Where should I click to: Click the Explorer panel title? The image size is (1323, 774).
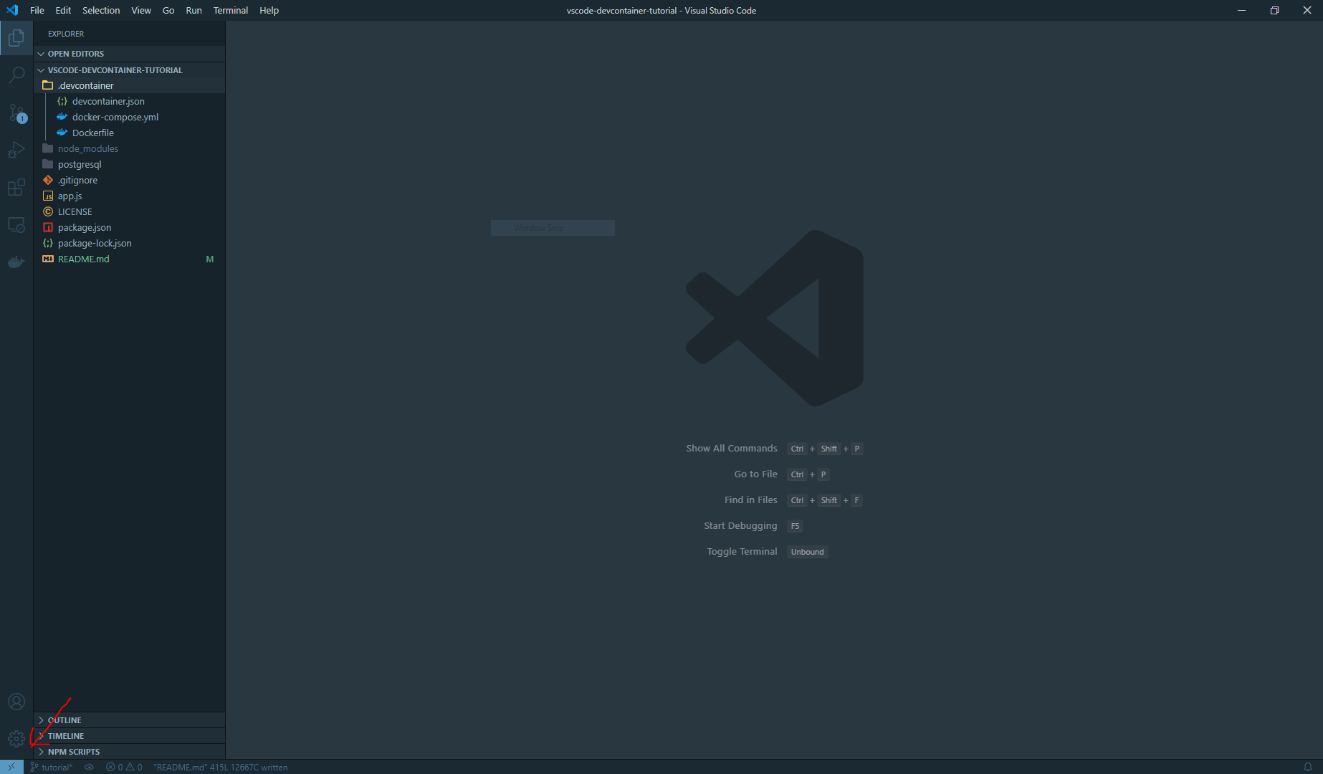pyautogui.click(x=66, y=34)
